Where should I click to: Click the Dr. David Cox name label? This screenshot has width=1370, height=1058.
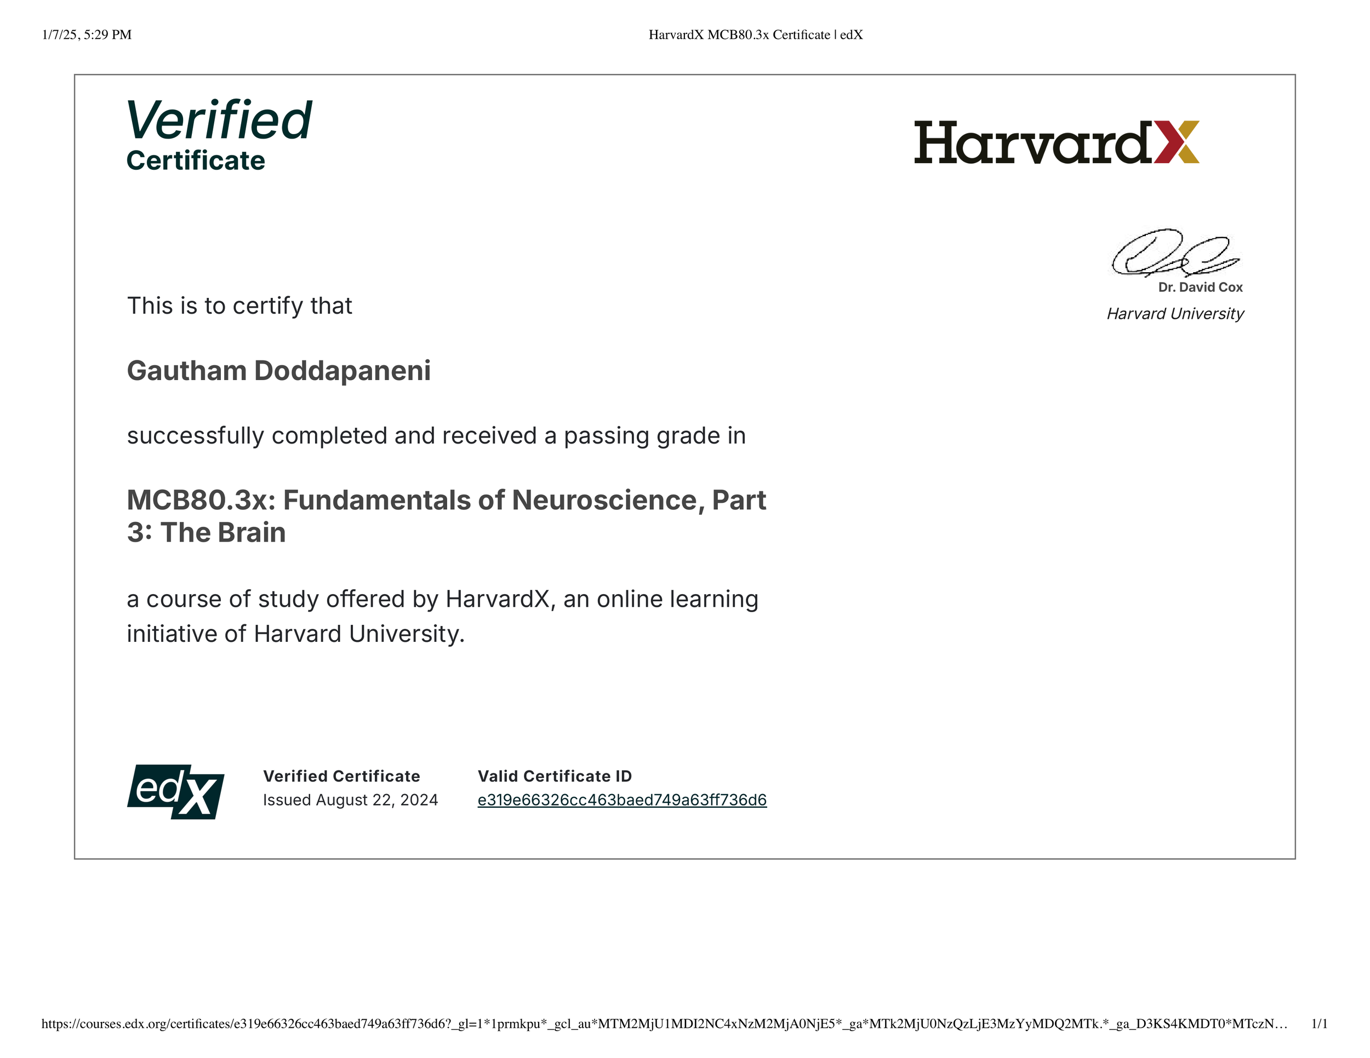pos(1200,287)
